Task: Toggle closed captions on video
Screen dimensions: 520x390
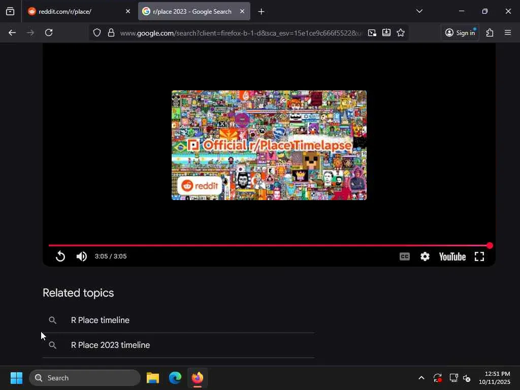Action: (x=405, y=256)
